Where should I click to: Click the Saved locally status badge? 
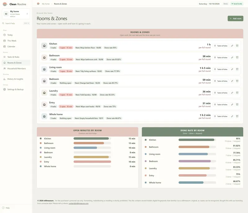[x=237, y=4]
